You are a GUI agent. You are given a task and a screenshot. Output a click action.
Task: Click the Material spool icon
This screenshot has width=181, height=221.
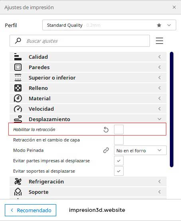coord(18,98)
